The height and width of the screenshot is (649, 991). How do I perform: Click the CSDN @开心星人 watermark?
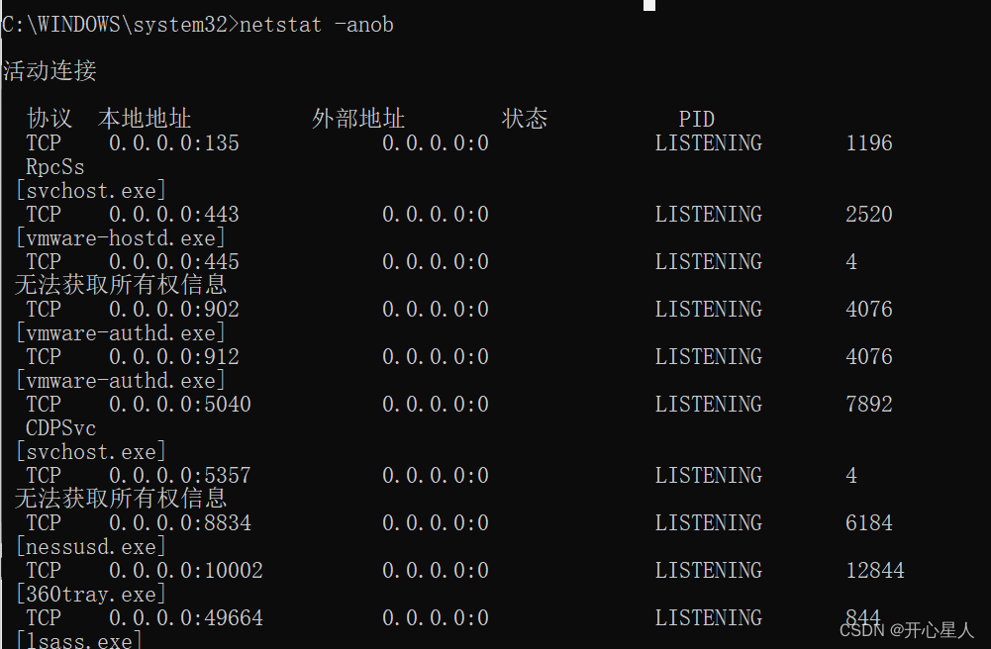[x=907, y=630]
